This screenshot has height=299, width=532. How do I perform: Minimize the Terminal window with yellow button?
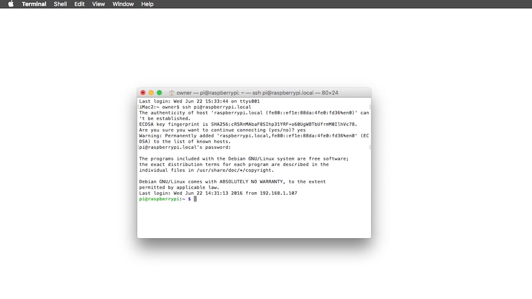click(151, 92)
